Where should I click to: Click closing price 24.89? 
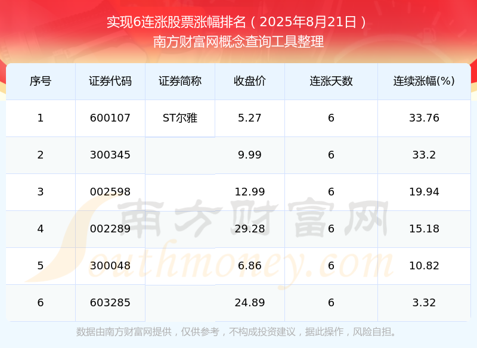(x=250, y=302)
